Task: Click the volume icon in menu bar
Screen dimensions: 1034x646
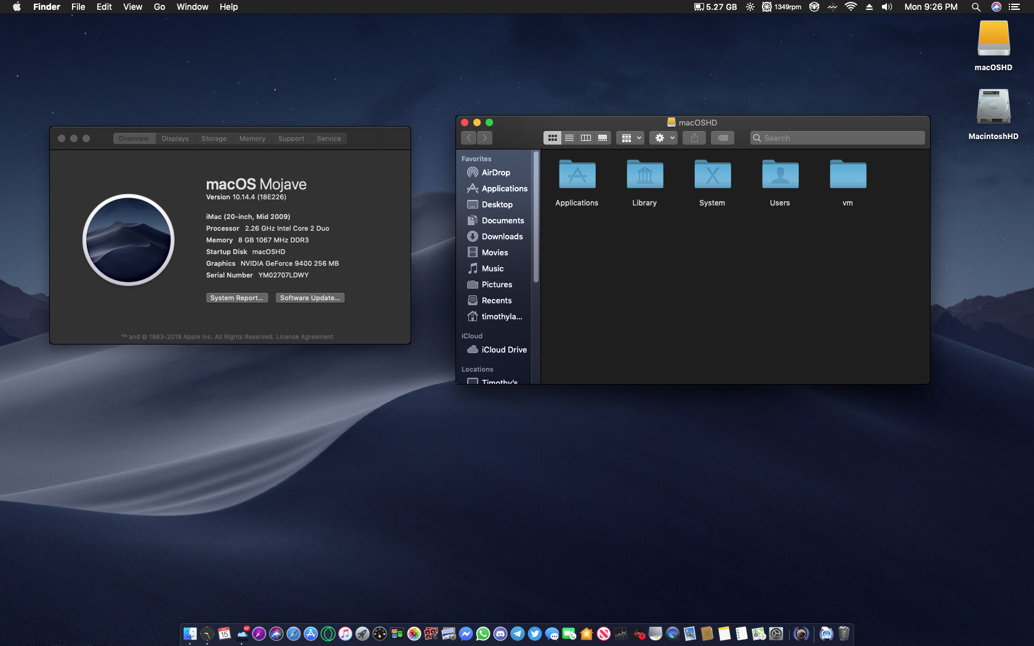Action: pyautogui.click(x=887, y=7)
